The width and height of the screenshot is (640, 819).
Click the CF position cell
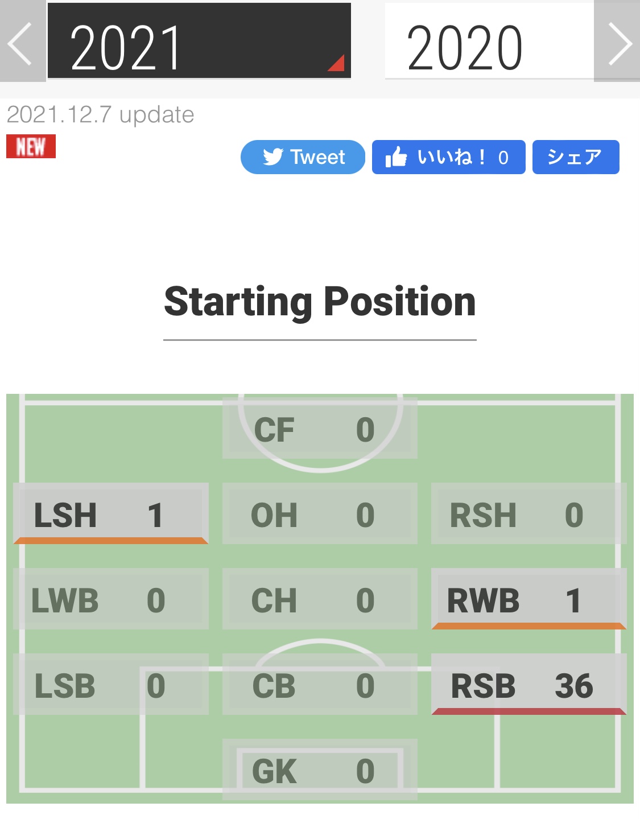pyautogui.click(x=320, y=429)
